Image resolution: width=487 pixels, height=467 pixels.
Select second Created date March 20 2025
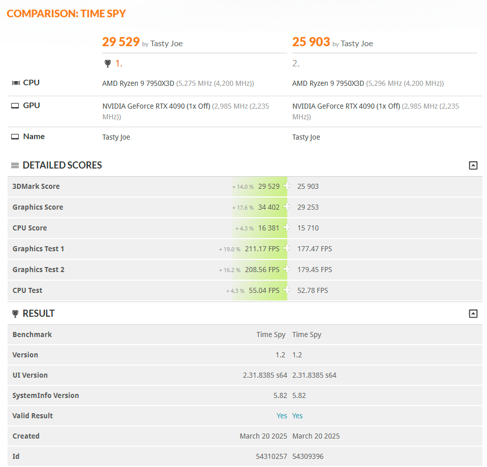click(x=316, y=436)
